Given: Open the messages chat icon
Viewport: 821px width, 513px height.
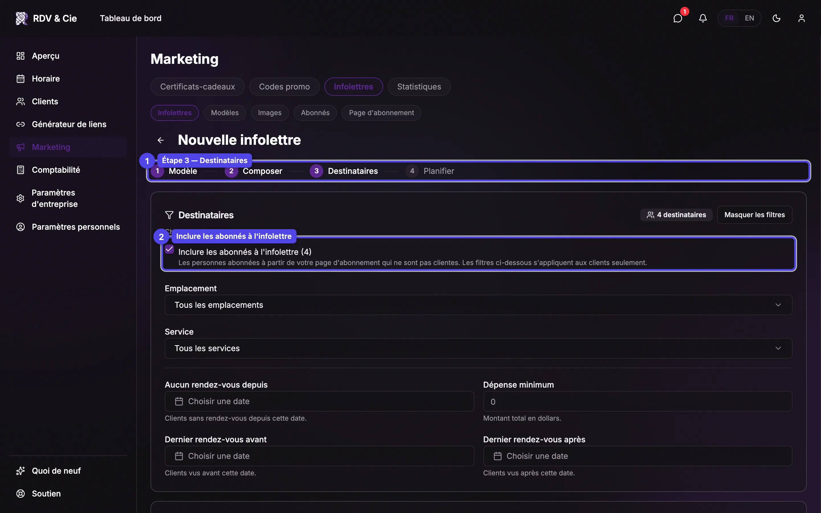Looking at the screenshot, I should tap(678, 18).
